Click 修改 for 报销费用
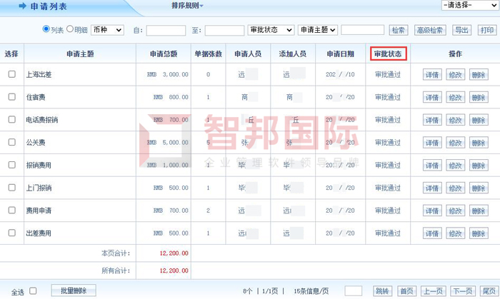Image resolution: width=500 pixels, height=299 pixels. pyautogui.click(x=456, y=166)
